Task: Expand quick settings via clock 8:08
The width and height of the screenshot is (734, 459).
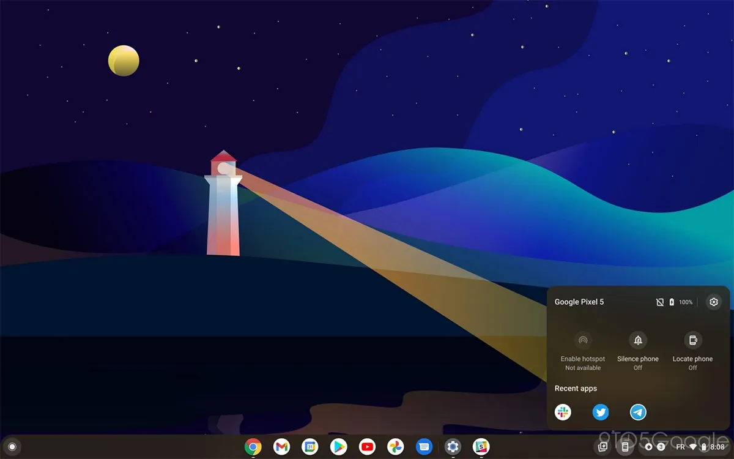Action: pyautogui.click(x=717, y=447)
